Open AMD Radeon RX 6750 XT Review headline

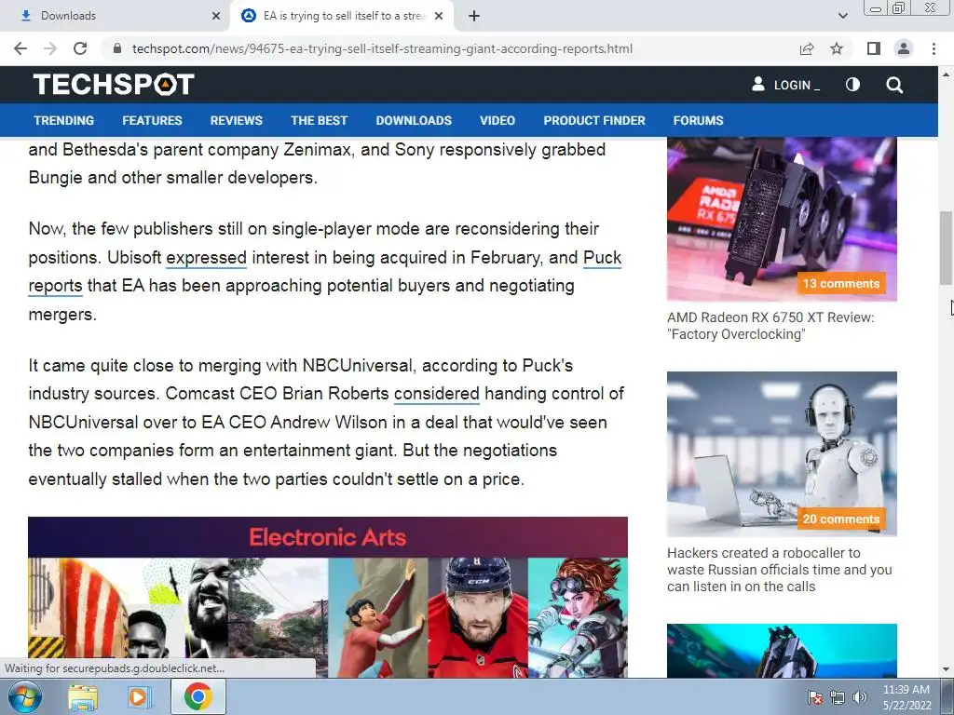click(x=770, y=326)
